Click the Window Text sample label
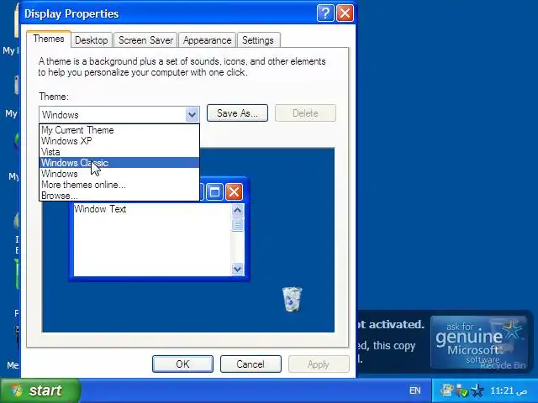 coord(100,209)
